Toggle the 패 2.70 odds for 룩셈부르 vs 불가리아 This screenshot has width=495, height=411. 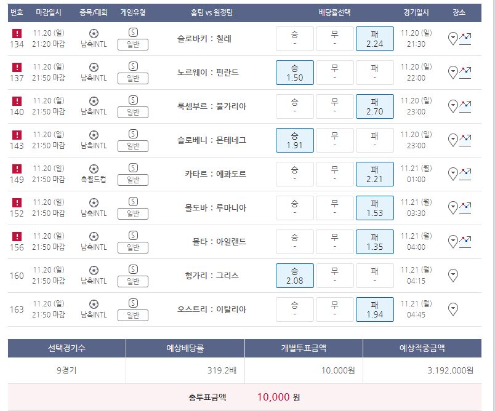pos(375,106)
